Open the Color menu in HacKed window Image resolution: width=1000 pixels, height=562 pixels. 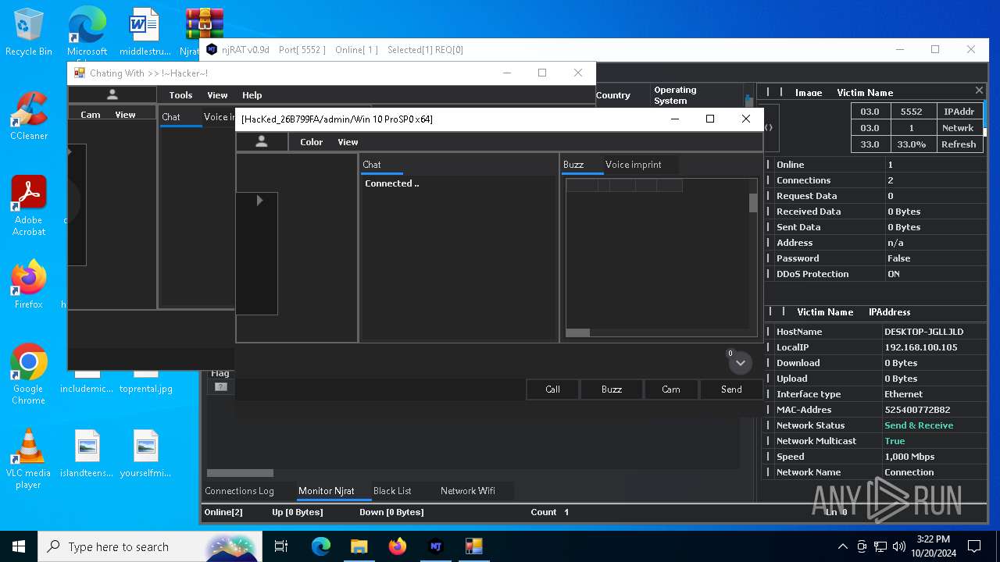coord(311,142)
